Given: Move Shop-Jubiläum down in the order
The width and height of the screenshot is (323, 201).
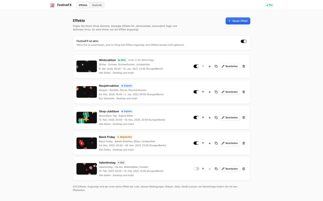Looking at the screenshot, I should click(x=209, y=118).
